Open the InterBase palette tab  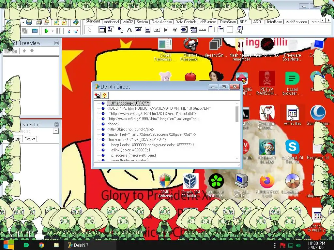coord(274,22)
